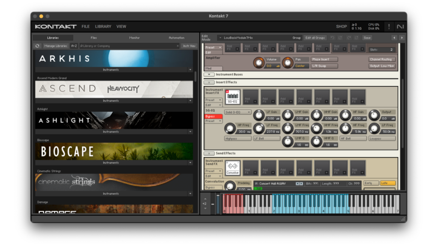Image resolution: width=438 pixels, height=246 pixels.
Task: Open Ashlight Instruments dropdown arrow
Action: [x=190, y=132]
